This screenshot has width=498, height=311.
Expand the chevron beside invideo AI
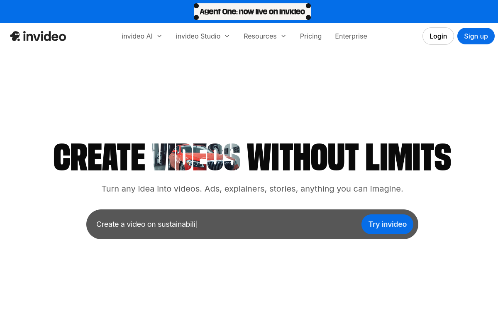click(x=159, y=36)
